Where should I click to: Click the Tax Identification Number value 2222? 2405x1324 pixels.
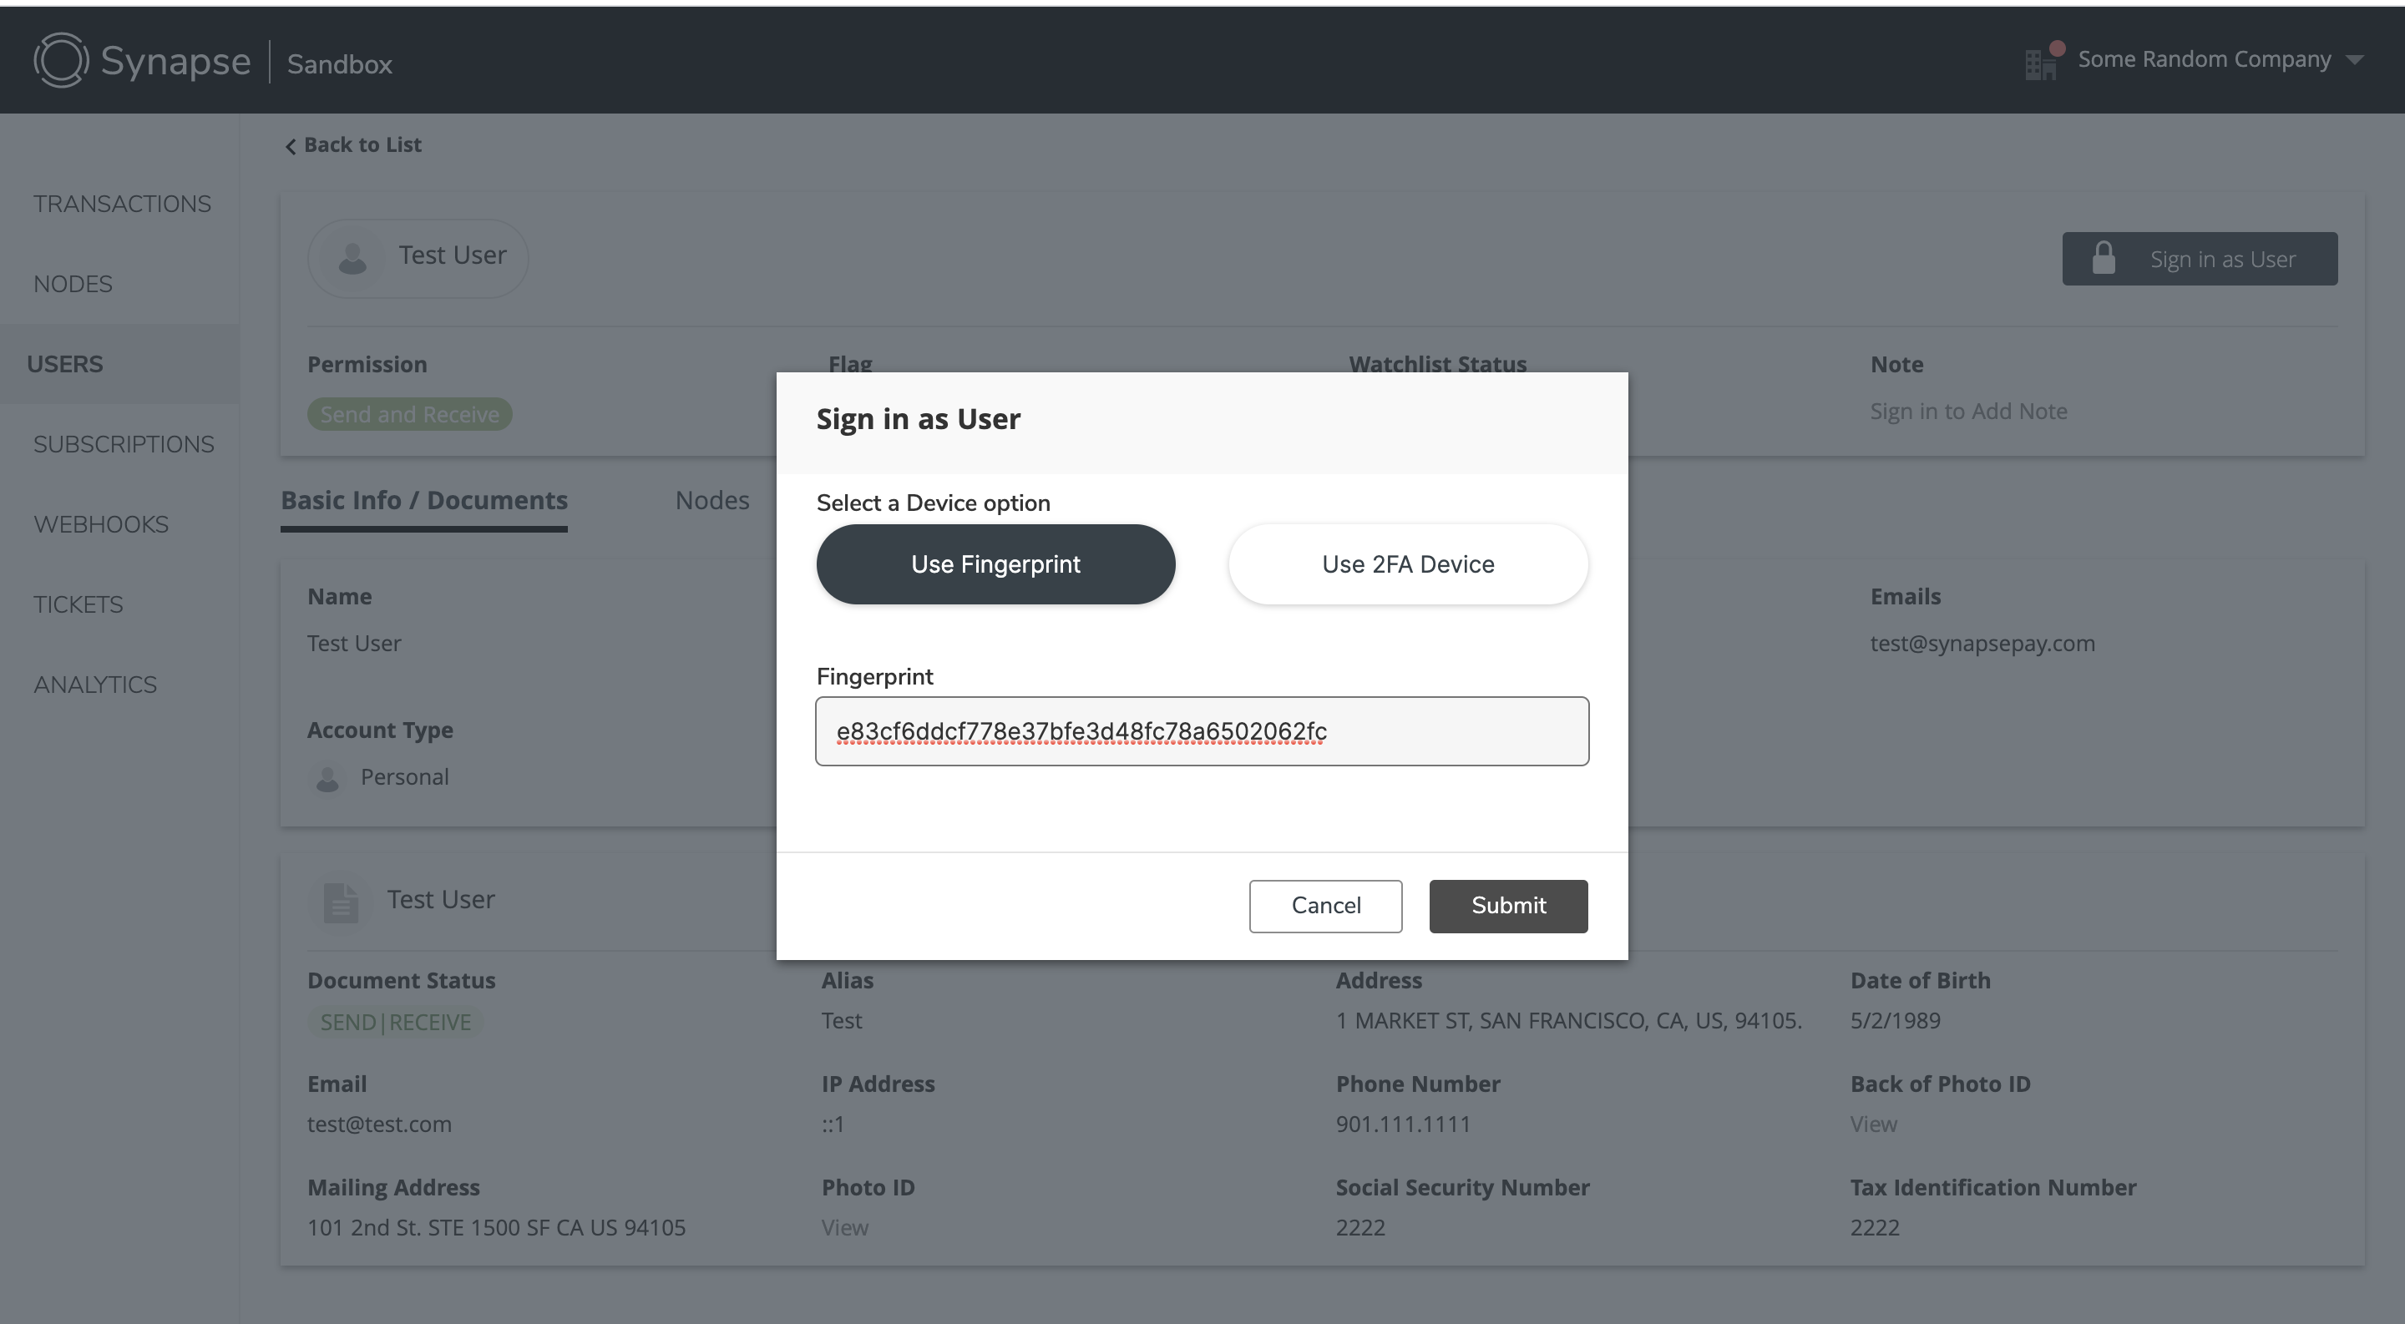[x=1875, y=1228]
